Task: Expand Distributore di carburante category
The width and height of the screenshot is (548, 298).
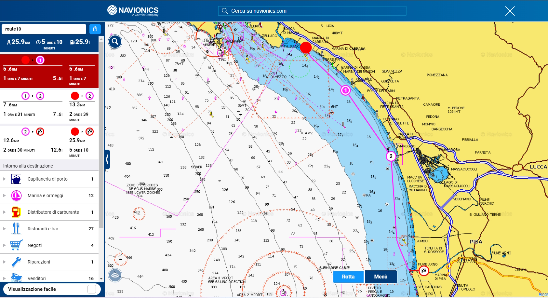Action: coord(4,212)
